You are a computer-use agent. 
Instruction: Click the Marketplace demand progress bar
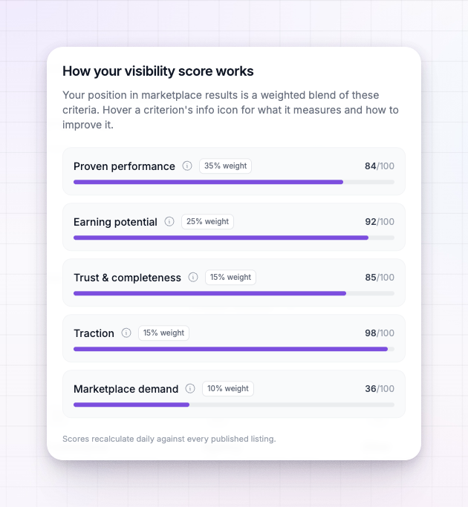click(234, 405)
